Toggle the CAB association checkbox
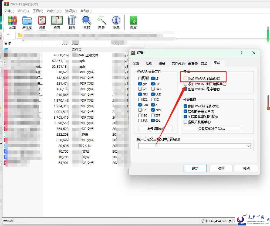Screen dimensions: 270x226 point(140,105)
